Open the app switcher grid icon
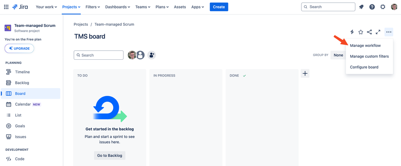The height and width of the screenshot is (166, 401). pyautogui.click(x=6, y=7)
